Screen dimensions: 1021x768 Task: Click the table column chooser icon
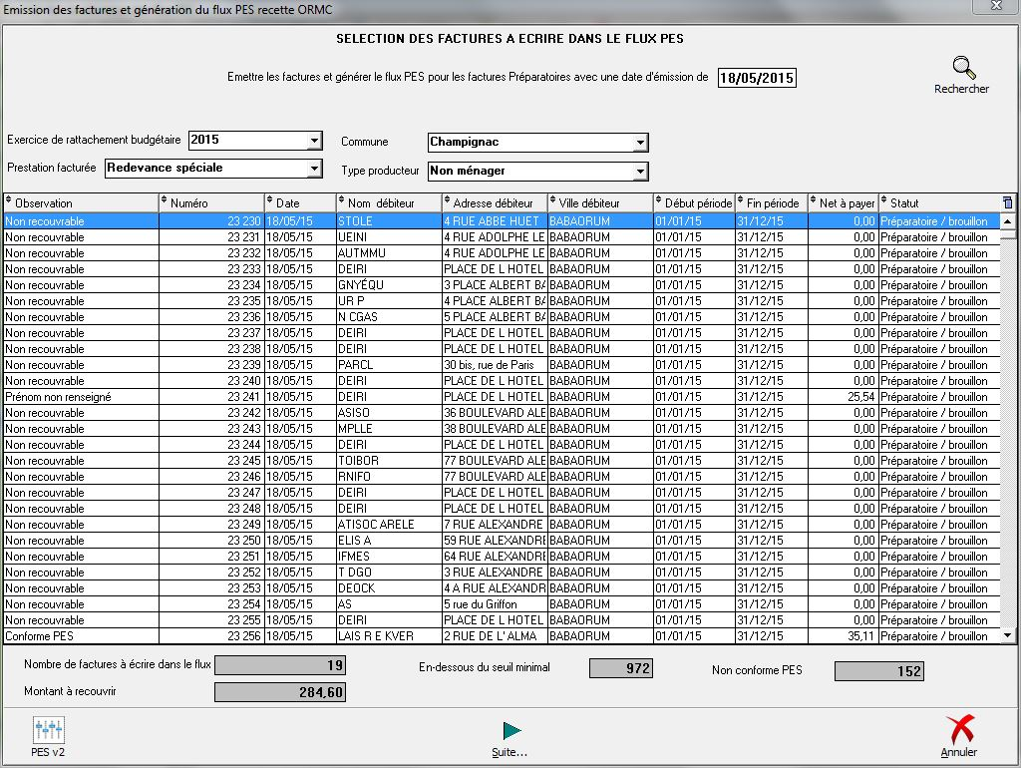click(1007, 202)
